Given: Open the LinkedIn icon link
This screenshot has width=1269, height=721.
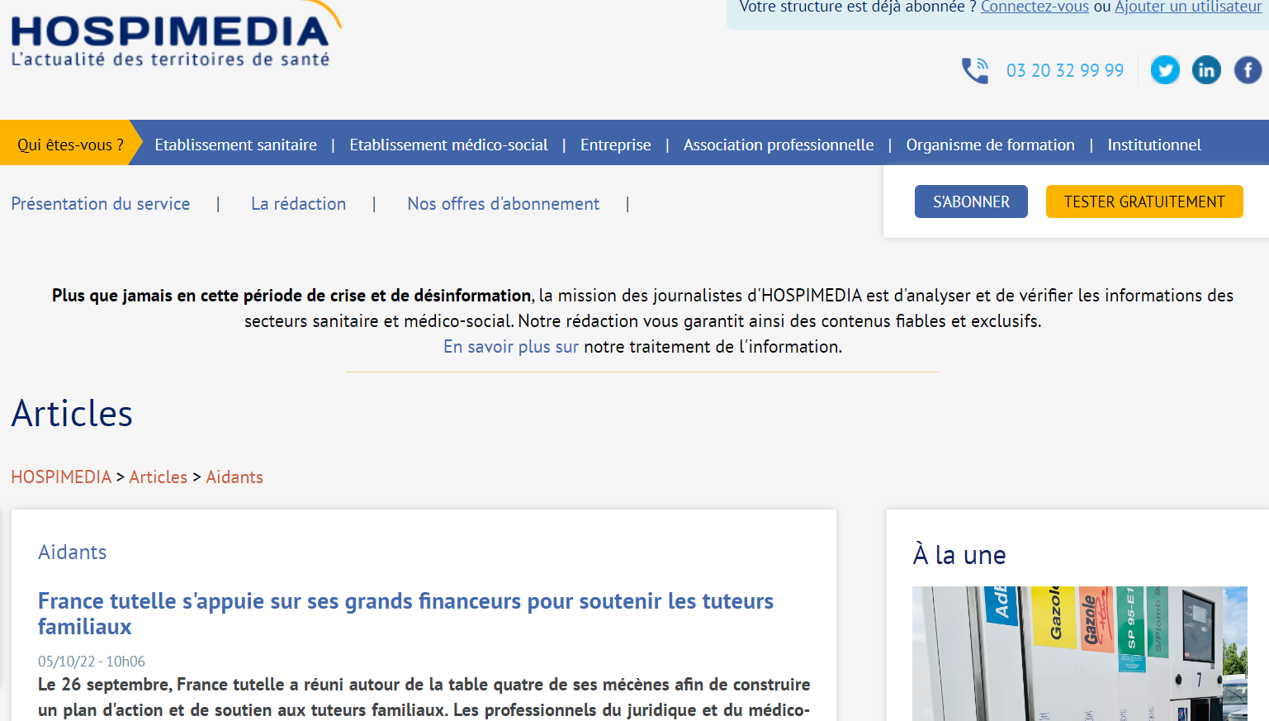Looking at the screenshot, I should tap(1206, 70).
